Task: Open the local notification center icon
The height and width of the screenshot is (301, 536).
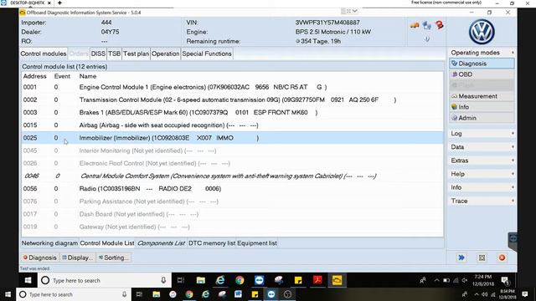Action: [x=525, y=294]
